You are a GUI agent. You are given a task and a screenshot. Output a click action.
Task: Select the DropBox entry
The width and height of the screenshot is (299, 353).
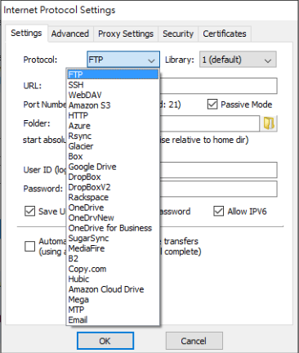[x=113, y=176]
